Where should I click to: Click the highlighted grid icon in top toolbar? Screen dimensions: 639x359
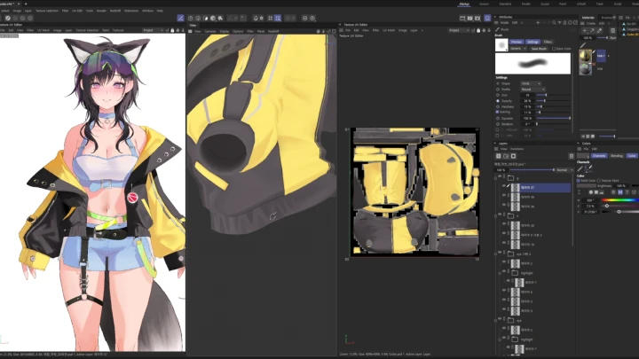(278, 18)
